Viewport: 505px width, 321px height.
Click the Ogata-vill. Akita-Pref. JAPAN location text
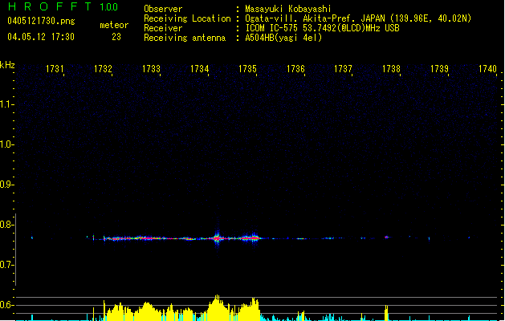pyautogui.click(x=358, y=18)
